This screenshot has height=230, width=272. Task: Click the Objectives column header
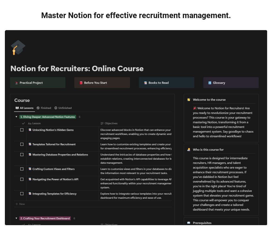coord(109,123)
